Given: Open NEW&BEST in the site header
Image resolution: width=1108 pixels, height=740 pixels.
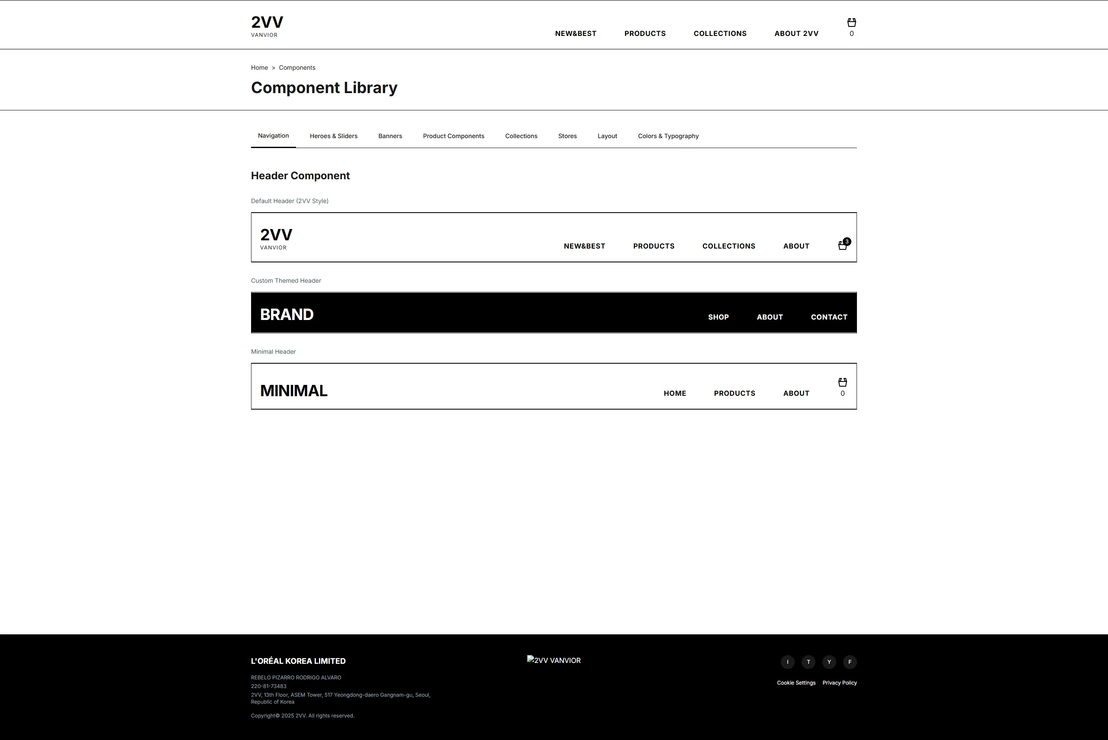Looking at the screenshot, I should click(x=576, y=33).
